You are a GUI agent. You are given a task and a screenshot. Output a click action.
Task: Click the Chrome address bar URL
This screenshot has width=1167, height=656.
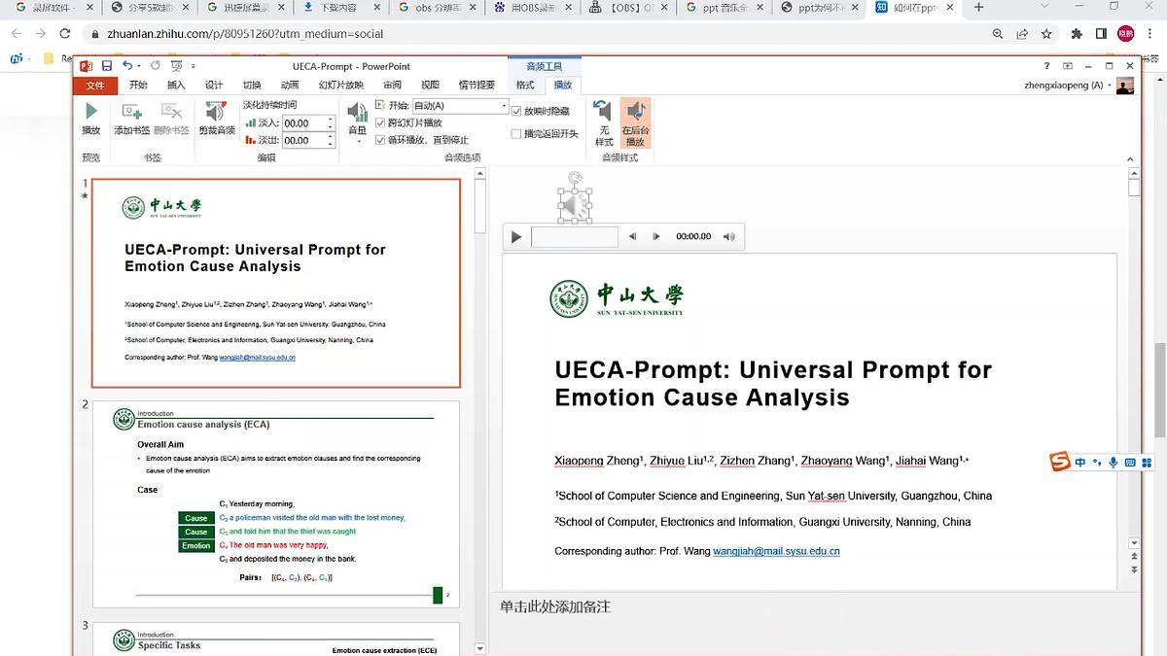coord(245,33)
